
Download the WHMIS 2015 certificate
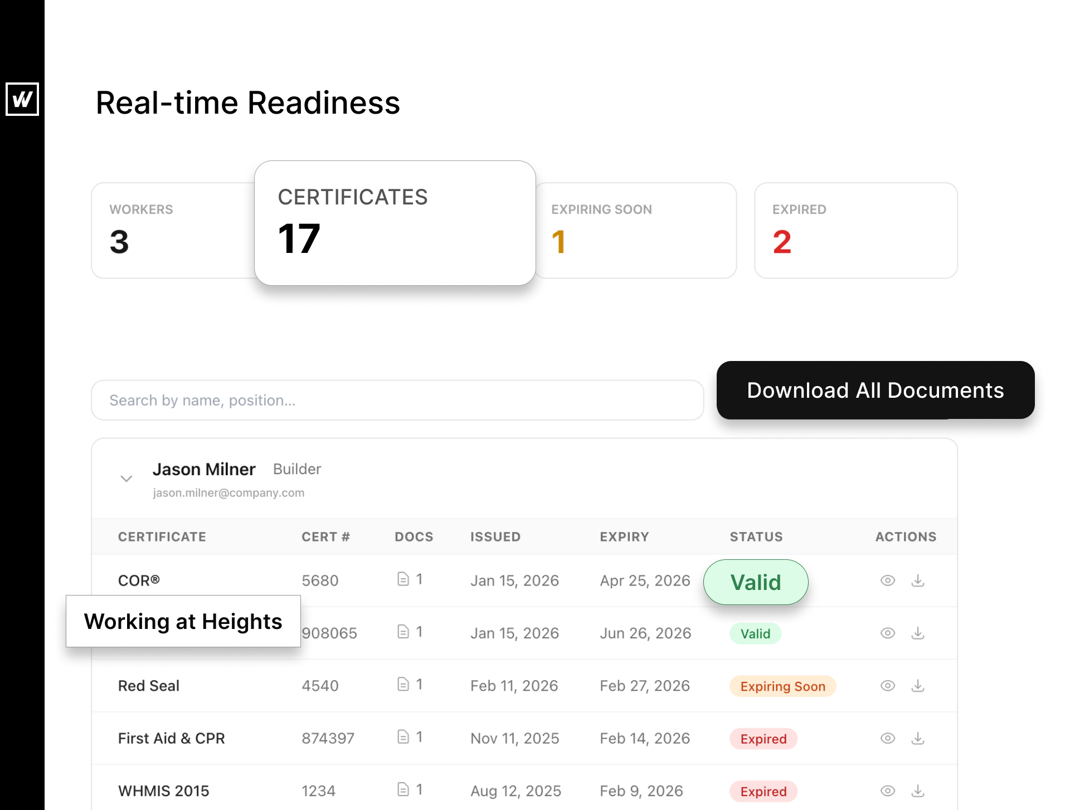point(918,791)
